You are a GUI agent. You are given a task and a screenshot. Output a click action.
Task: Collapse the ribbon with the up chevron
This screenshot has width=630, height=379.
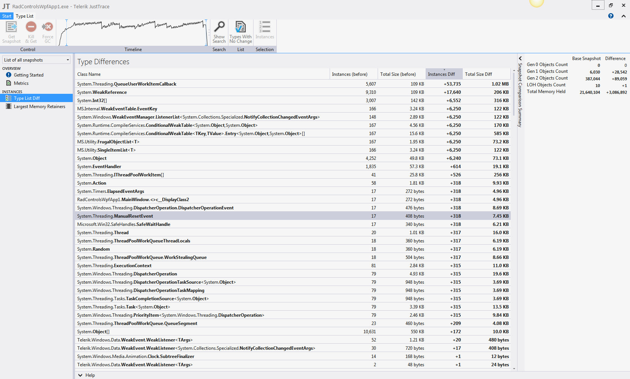[624, 16]
